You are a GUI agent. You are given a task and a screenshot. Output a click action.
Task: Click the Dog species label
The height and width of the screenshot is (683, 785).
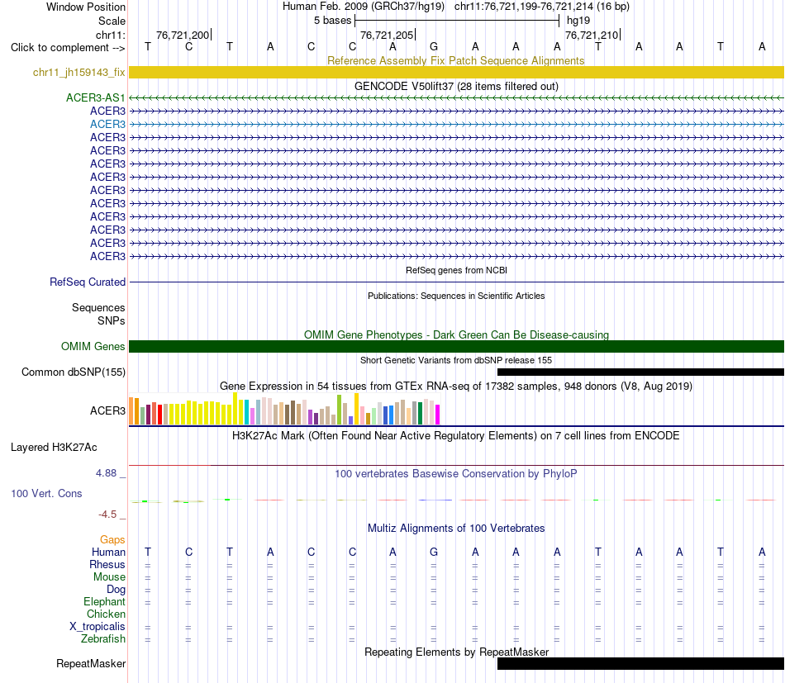click(116, 590)
